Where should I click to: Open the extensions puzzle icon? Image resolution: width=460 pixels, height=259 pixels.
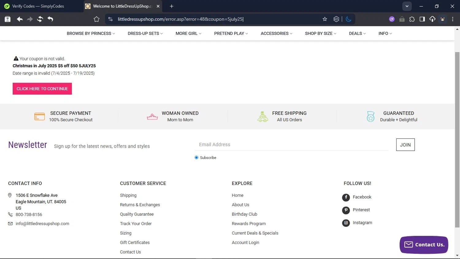click(412, 19)
